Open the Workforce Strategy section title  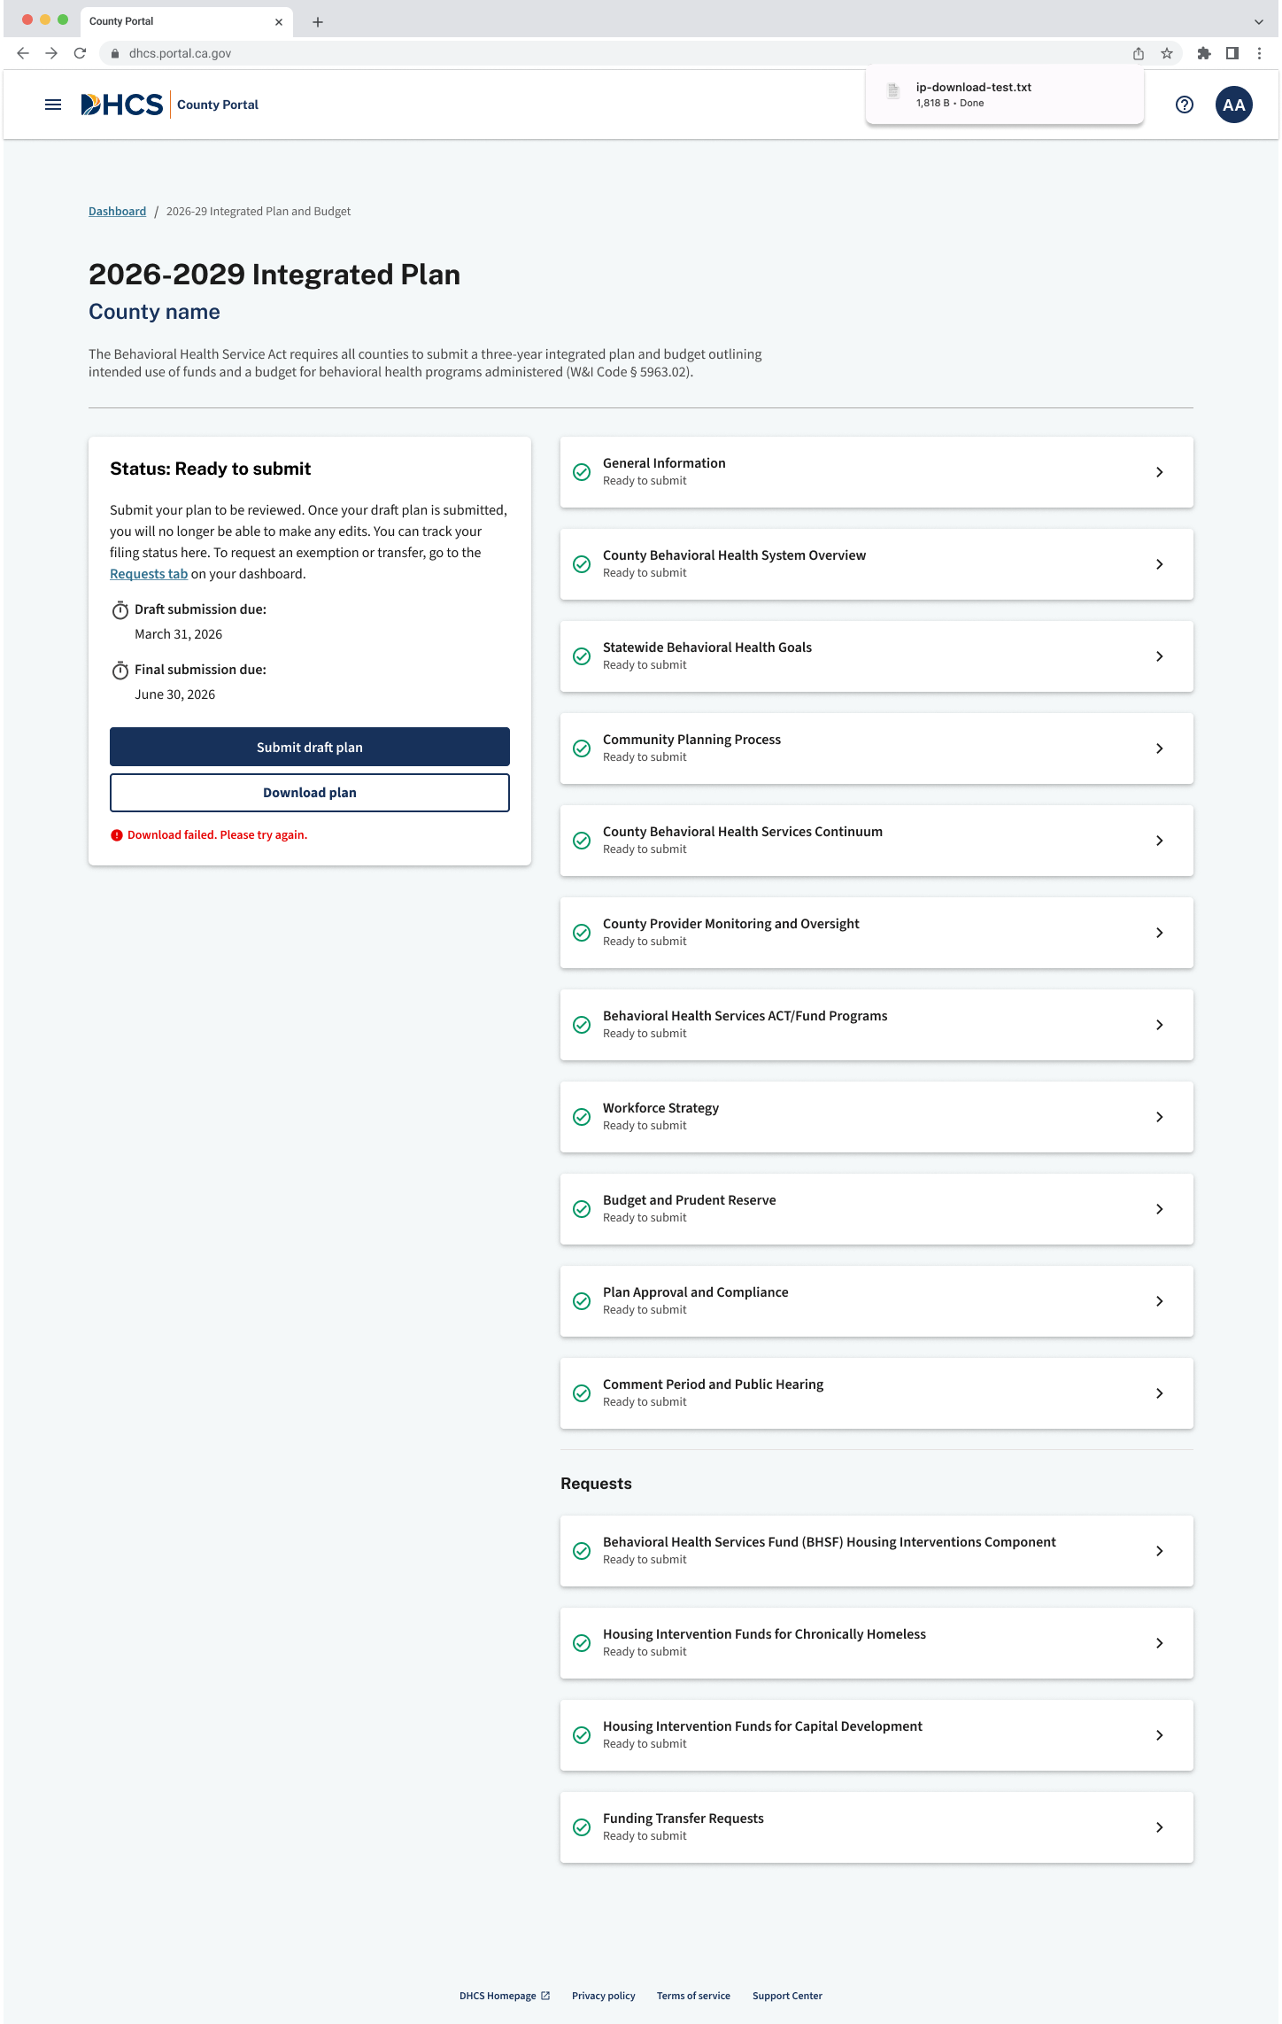click(x=660, y=1108)
